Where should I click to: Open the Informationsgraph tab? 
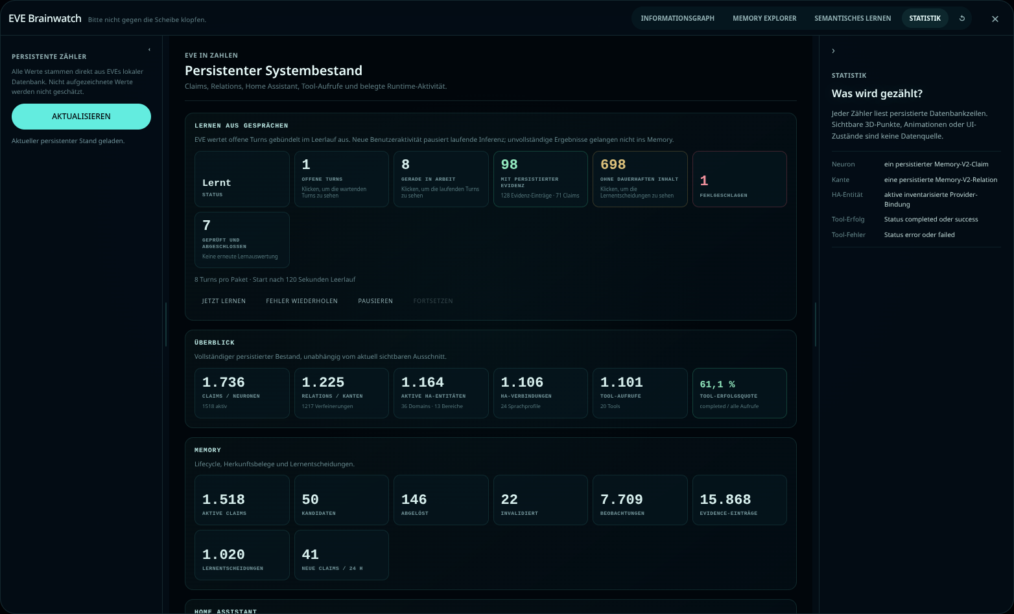point(678,18)
